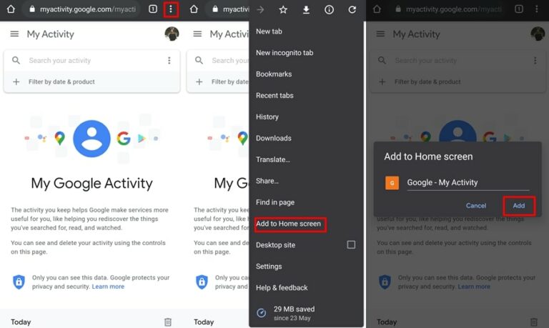The image size is (549, 328).
Task: Tap plus icon beside Filter by date in middle screenshot
Action: [199, 81]
